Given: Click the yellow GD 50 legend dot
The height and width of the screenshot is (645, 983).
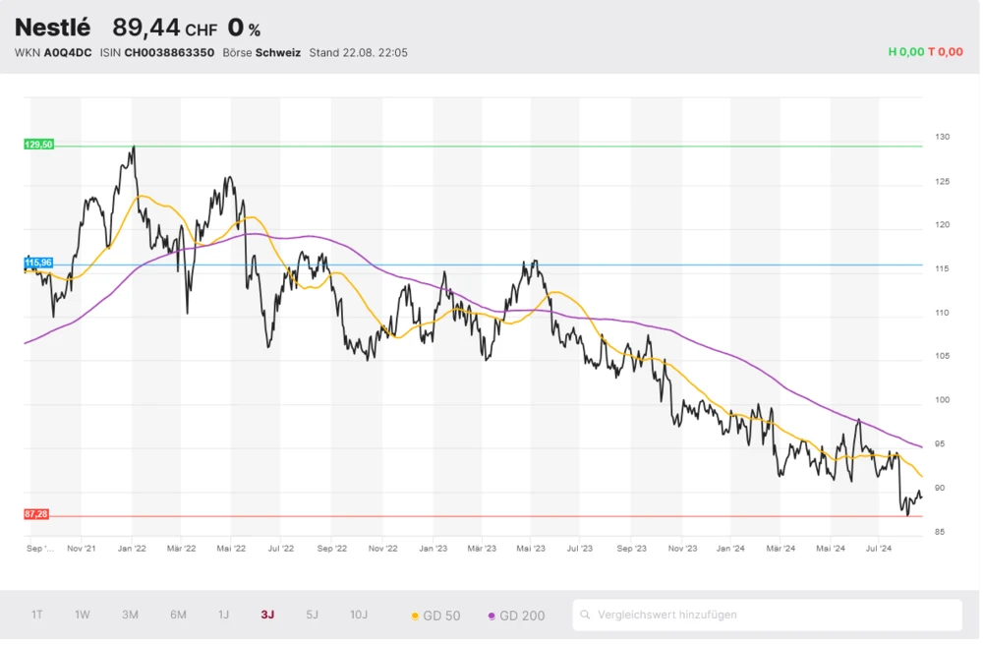Looking at the screenshot, I should click(x=415, y=616).
